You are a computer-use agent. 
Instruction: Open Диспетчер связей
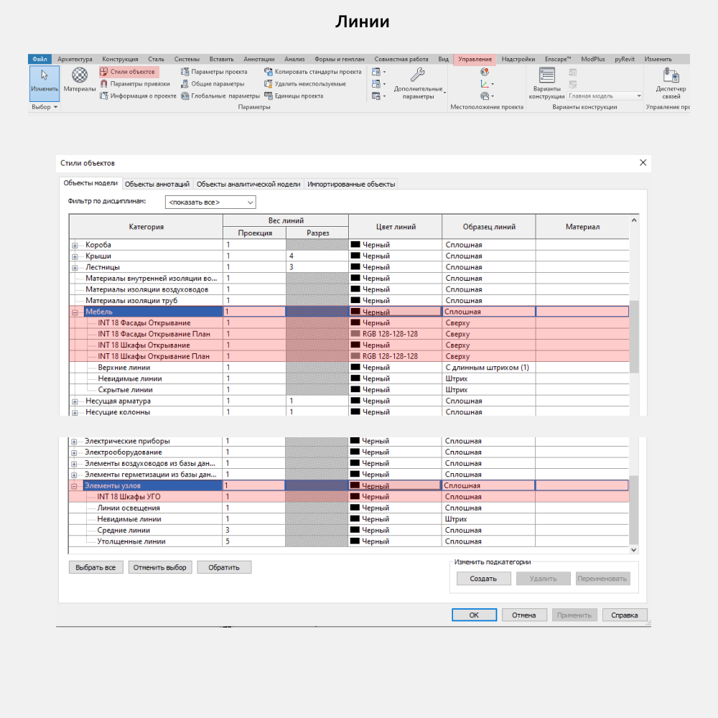[671, 83]
